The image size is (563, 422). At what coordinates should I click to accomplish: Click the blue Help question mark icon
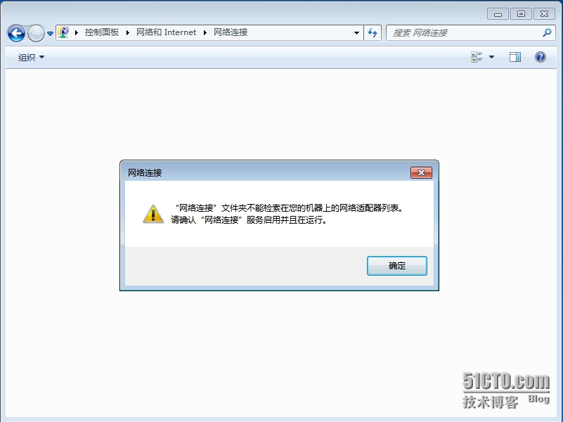[541, 57]
